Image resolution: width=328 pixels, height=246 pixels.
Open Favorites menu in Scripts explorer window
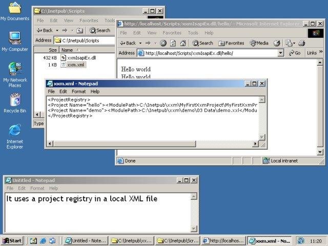[x=89, y=20]
